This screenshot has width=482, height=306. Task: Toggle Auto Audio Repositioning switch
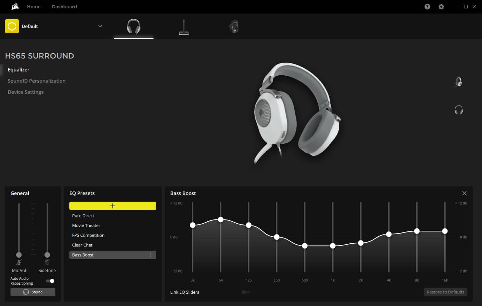pos(50,281)
